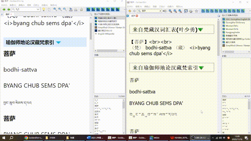Open the left window search box dropdown
The height and width of the screenshot is (141, 251).
[38, 9]
